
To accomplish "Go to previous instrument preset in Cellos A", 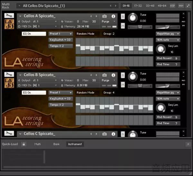I will pyautogui.click(x=91, y=16).
